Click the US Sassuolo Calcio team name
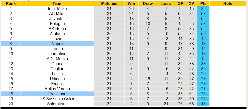 pos(57,99)
